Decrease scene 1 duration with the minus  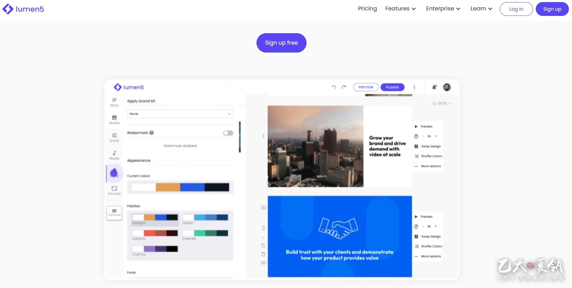coord(423,136)
